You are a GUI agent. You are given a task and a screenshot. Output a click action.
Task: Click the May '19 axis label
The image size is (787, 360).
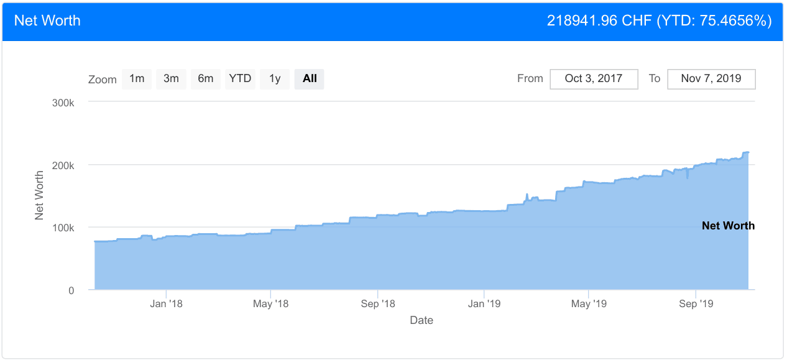588,303
